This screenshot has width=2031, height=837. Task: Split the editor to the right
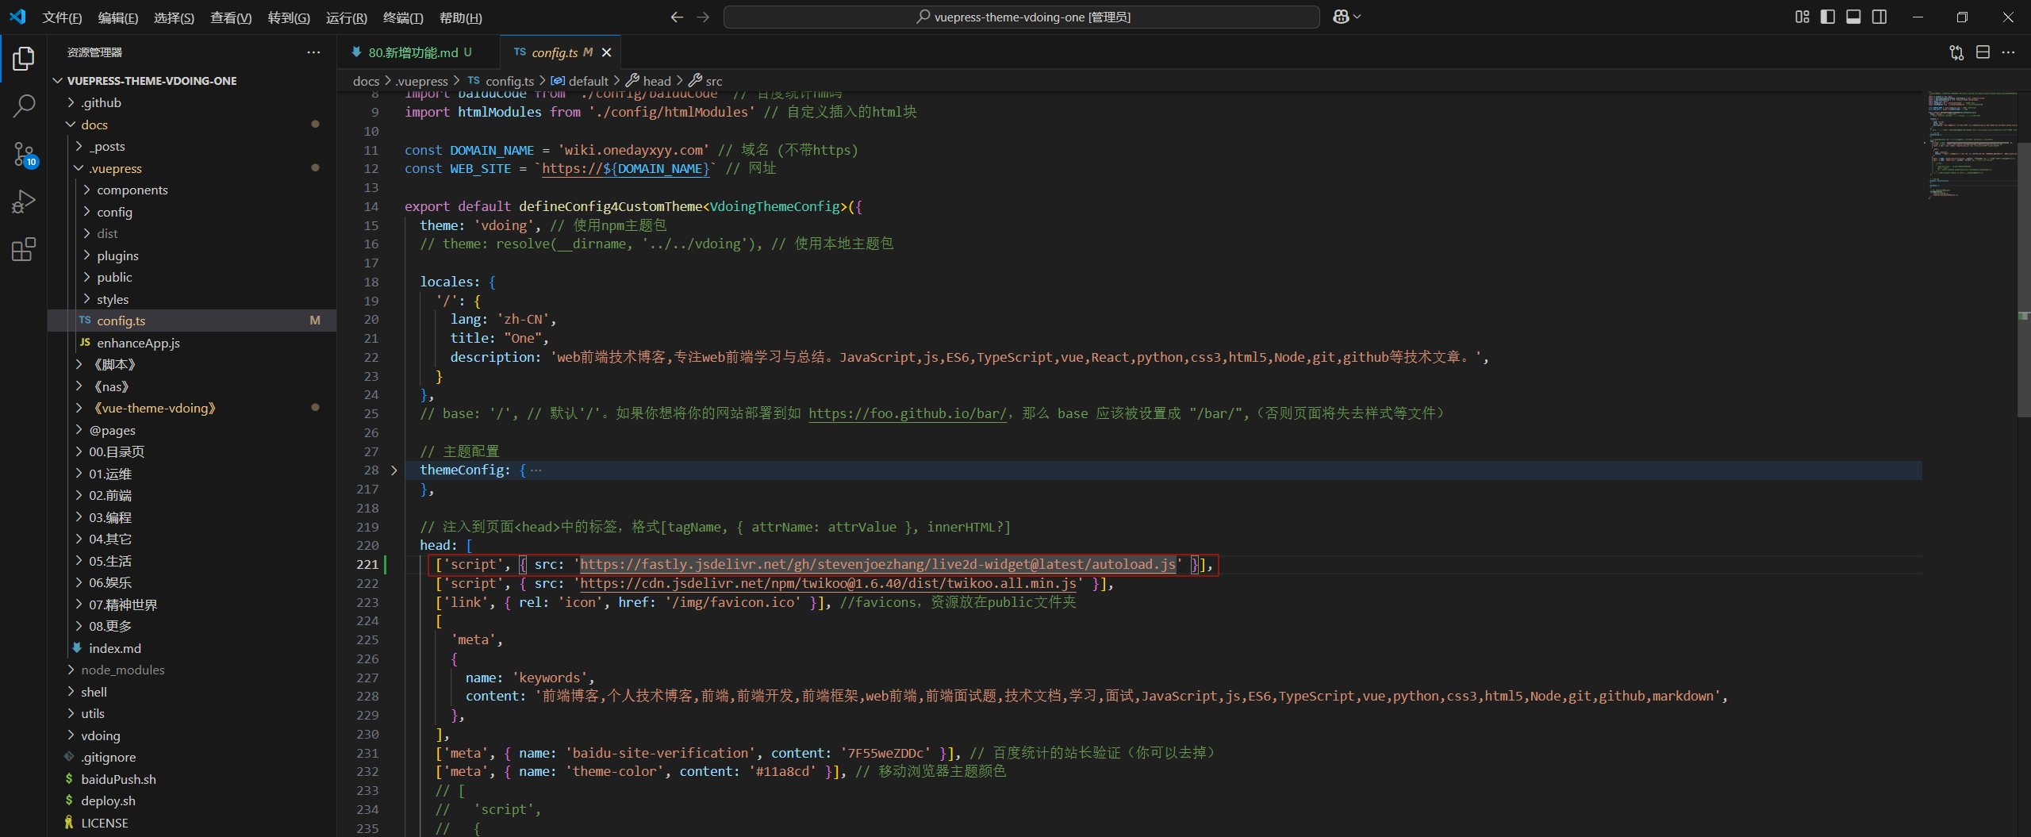[x=1983, y=52]
